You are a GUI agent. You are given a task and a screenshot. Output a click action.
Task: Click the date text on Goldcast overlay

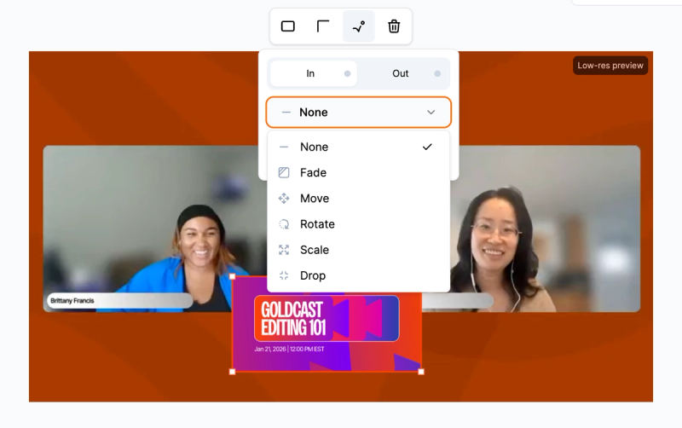(289, 349)
